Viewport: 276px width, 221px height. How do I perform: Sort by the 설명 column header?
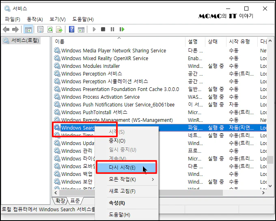[195, 41]
